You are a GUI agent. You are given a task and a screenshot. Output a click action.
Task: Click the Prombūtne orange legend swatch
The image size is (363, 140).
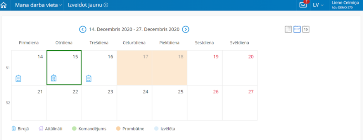119,129
